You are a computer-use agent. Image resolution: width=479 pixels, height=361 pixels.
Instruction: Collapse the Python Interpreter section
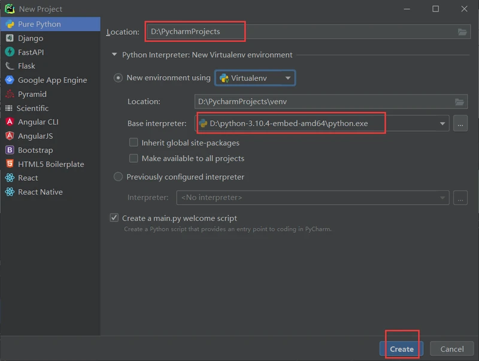coord(114,55)
